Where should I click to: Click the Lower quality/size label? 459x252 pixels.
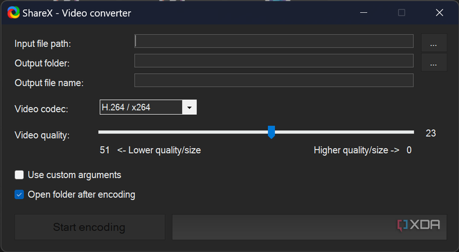(159, 150)
